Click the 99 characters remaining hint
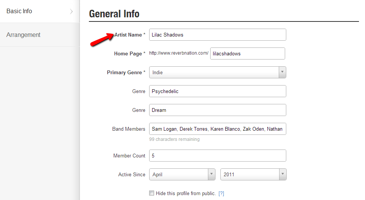The width and height of the screenshot is (365, 200). pyautogui.click(x=174, y=139)
